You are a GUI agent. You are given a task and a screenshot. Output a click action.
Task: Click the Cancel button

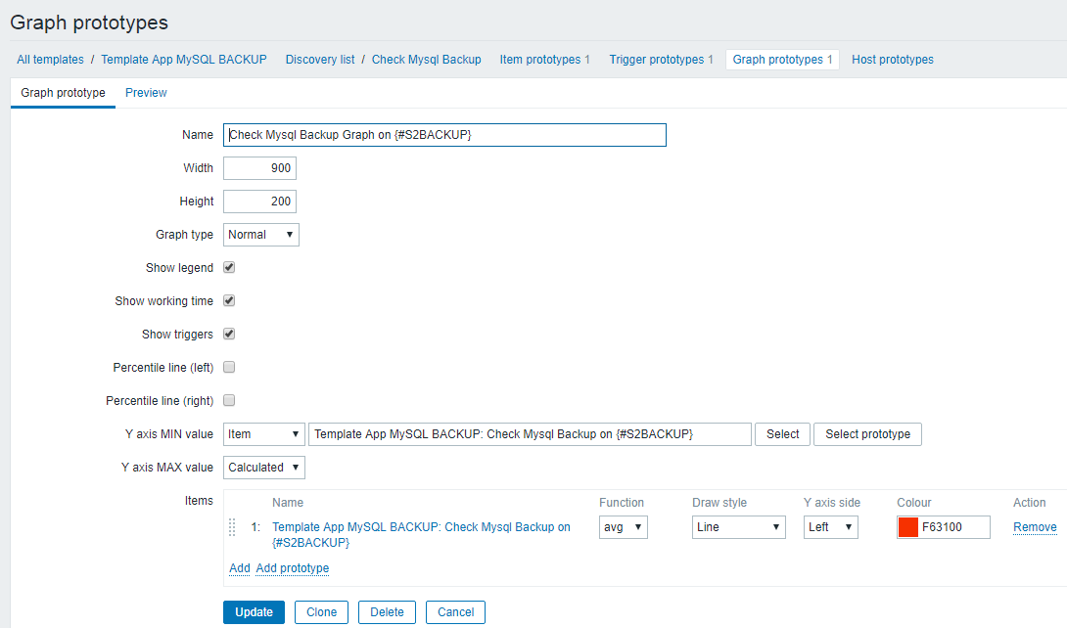(456, 612)
